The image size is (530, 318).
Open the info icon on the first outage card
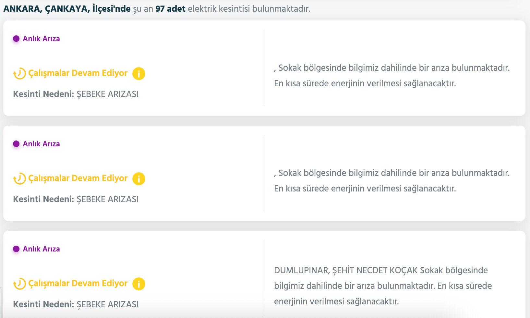(139, 73)
